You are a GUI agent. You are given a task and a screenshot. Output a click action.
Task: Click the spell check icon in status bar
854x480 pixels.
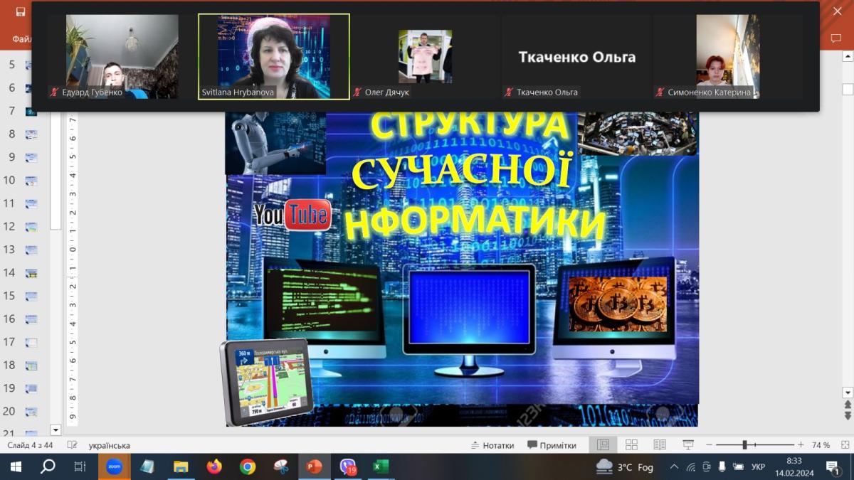[x=72, y=445]
